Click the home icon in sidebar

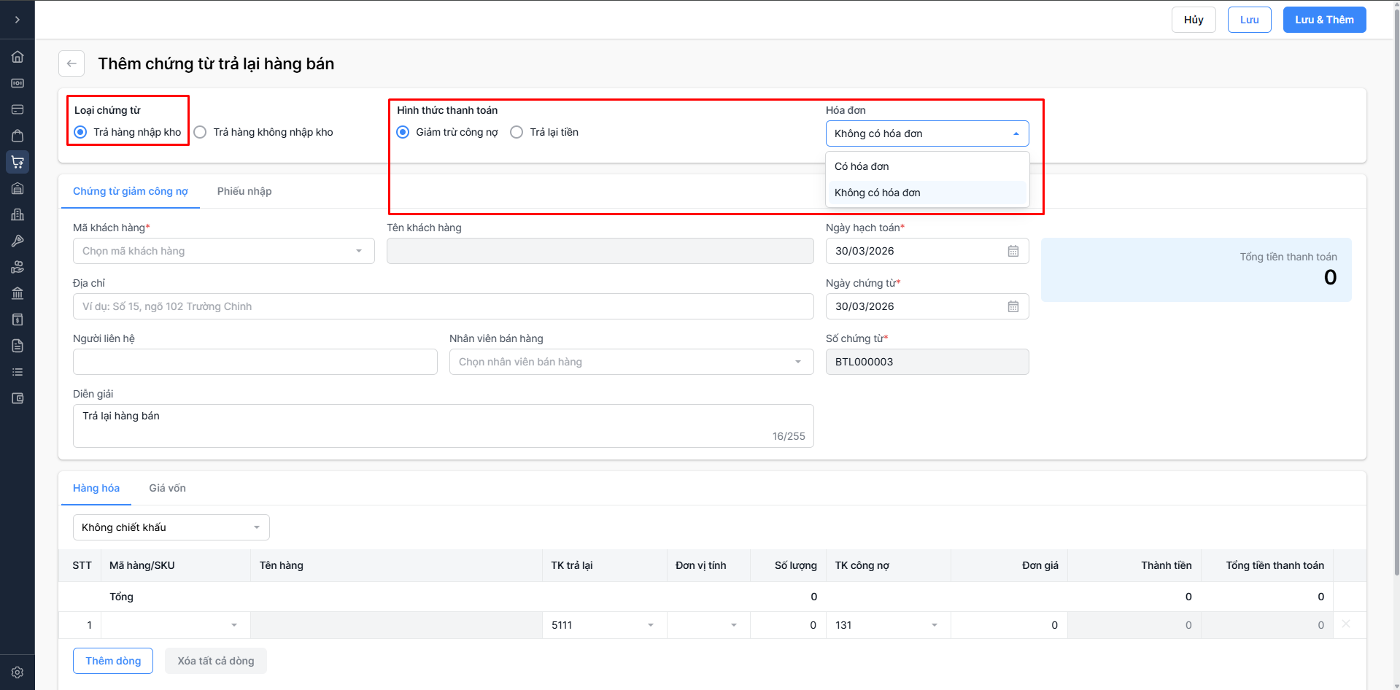[x=18, y=57]
